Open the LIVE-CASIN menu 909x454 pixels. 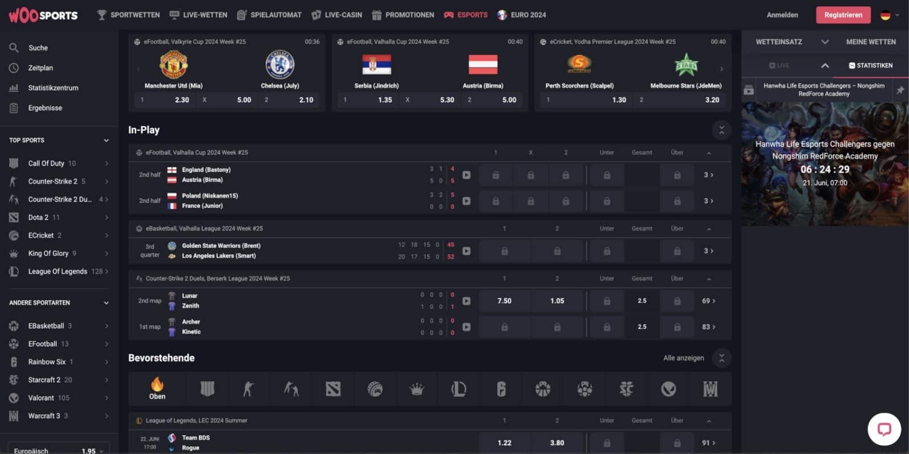(x=337, y=15)
